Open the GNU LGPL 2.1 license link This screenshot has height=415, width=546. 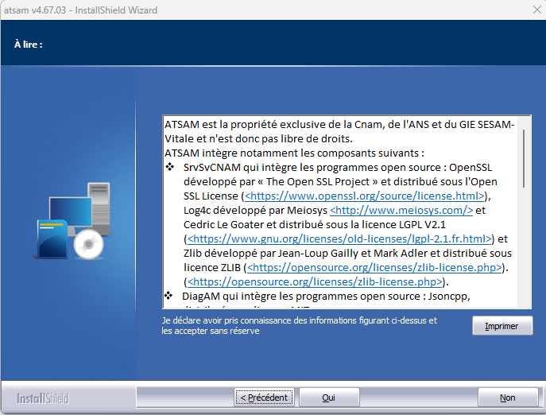pos(339,239)
